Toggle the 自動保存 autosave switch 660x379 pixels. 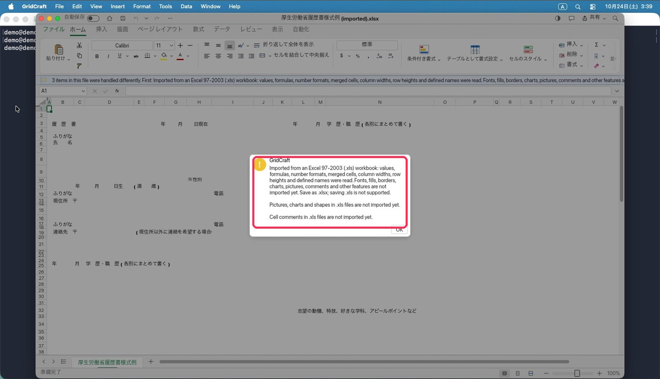tap(93, 18)
